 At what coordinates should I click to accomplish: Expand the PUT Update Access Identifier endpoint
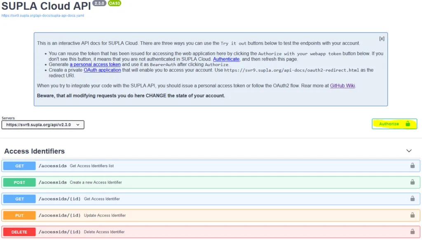click(x=211, y=215)
